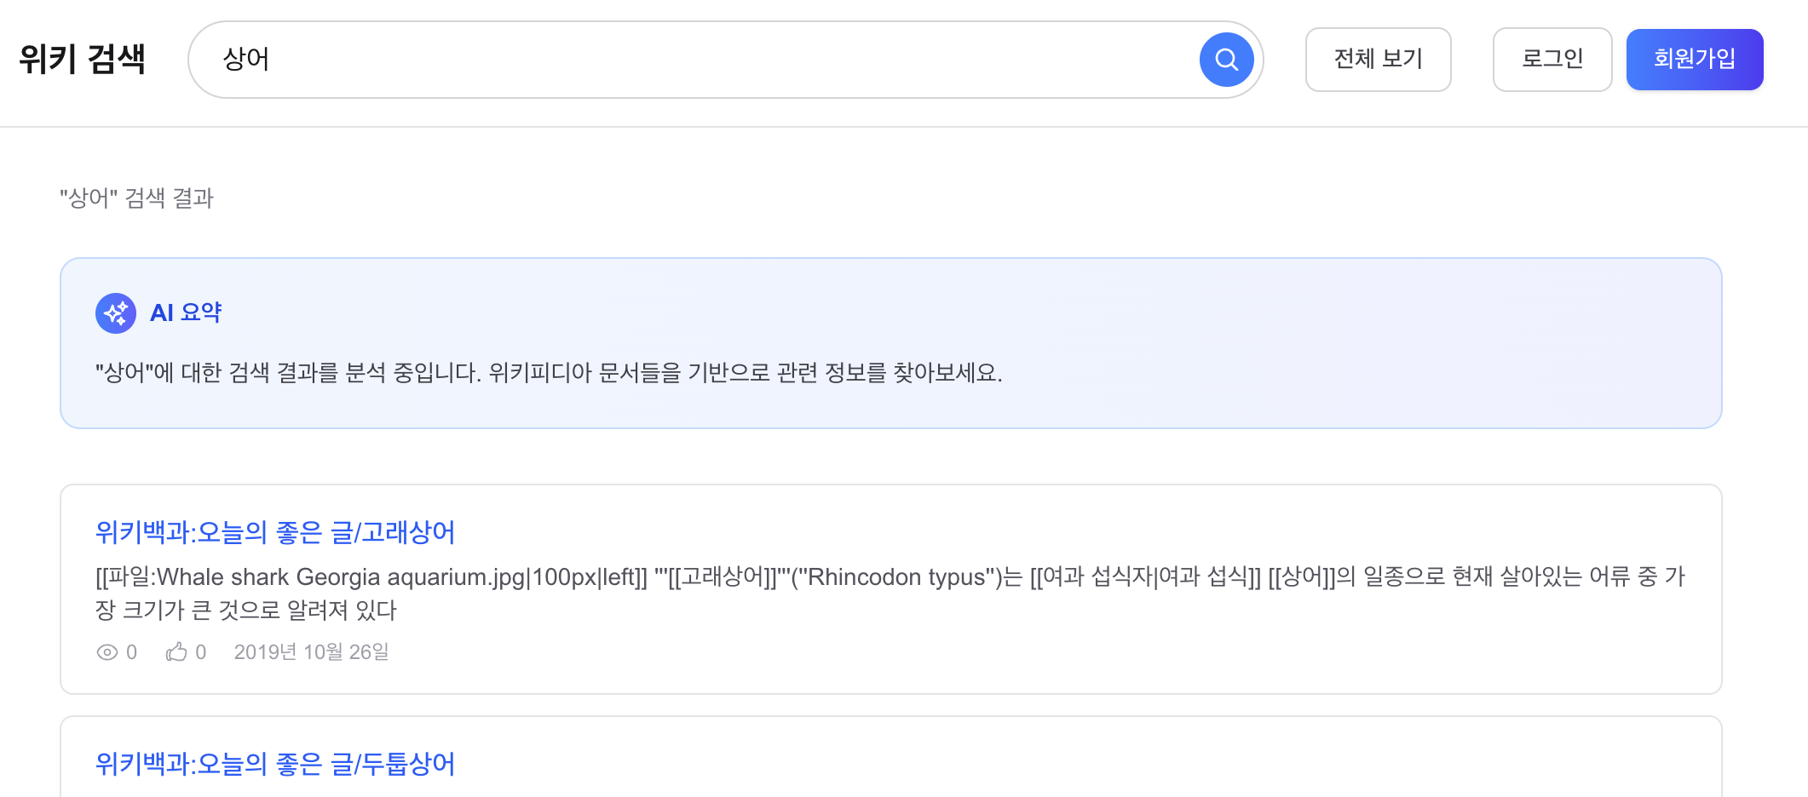Screen dimensions: 1808x797
Task: Open 전체 보기
Action: click(x=1378, y=59)
